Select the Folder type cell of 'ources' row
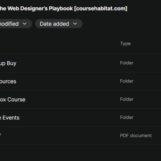 tap(127, 81)
